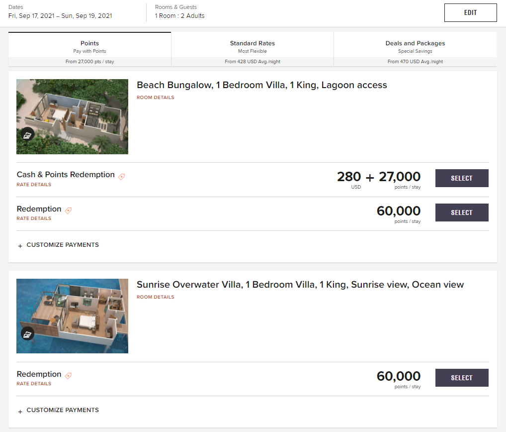Viewport: 506px width, 432px height.
Task: Expand Customize Payments for the Beach Bungalow
Action: pyautogui.click(x=58, y=245)
